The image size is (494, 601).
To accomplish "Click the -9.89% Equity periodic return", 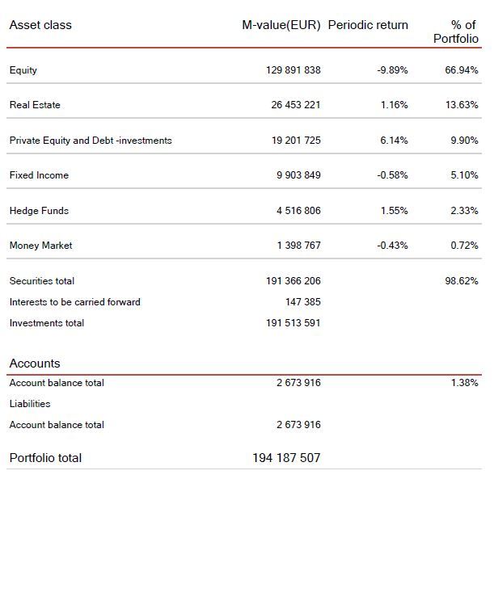I will (392, 70).
